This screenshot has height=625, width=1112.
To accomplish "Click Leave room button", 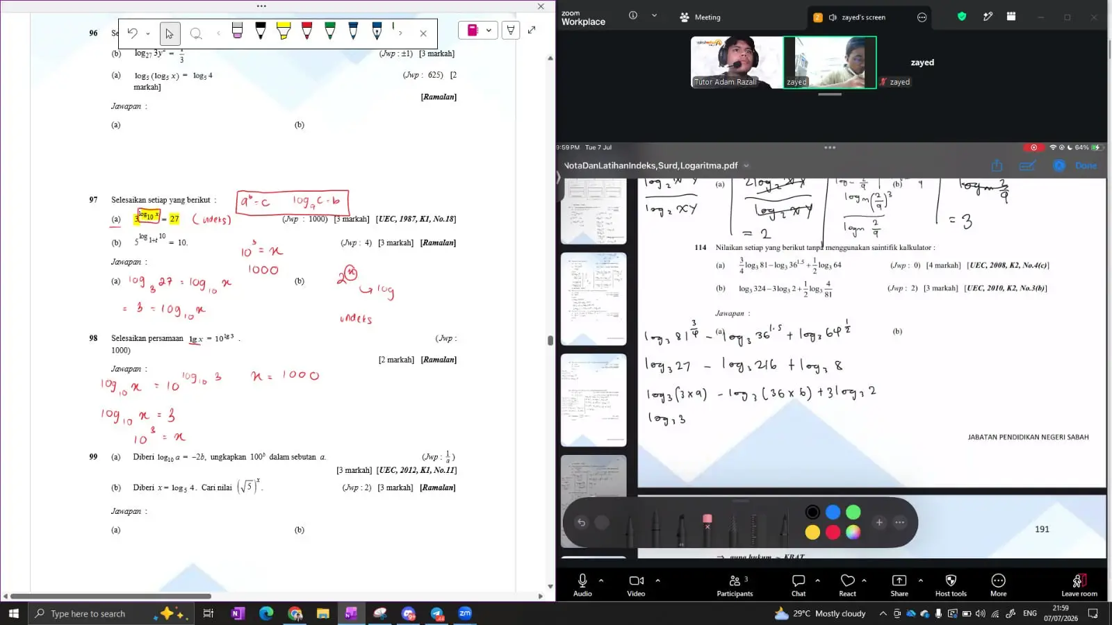I will [1079, 585].
